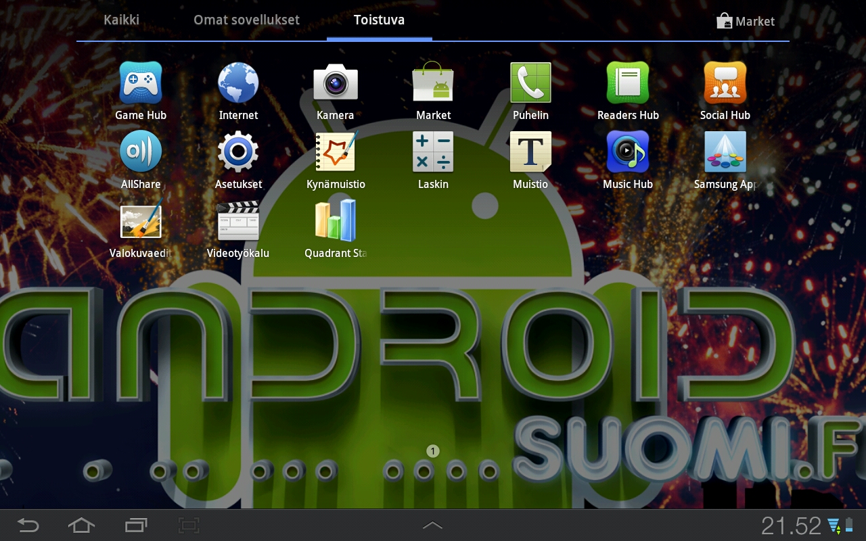Open Muistio memo app
The height and width of the screenshot is (541, 866).
pyautogui.click(x=530, y=152)
